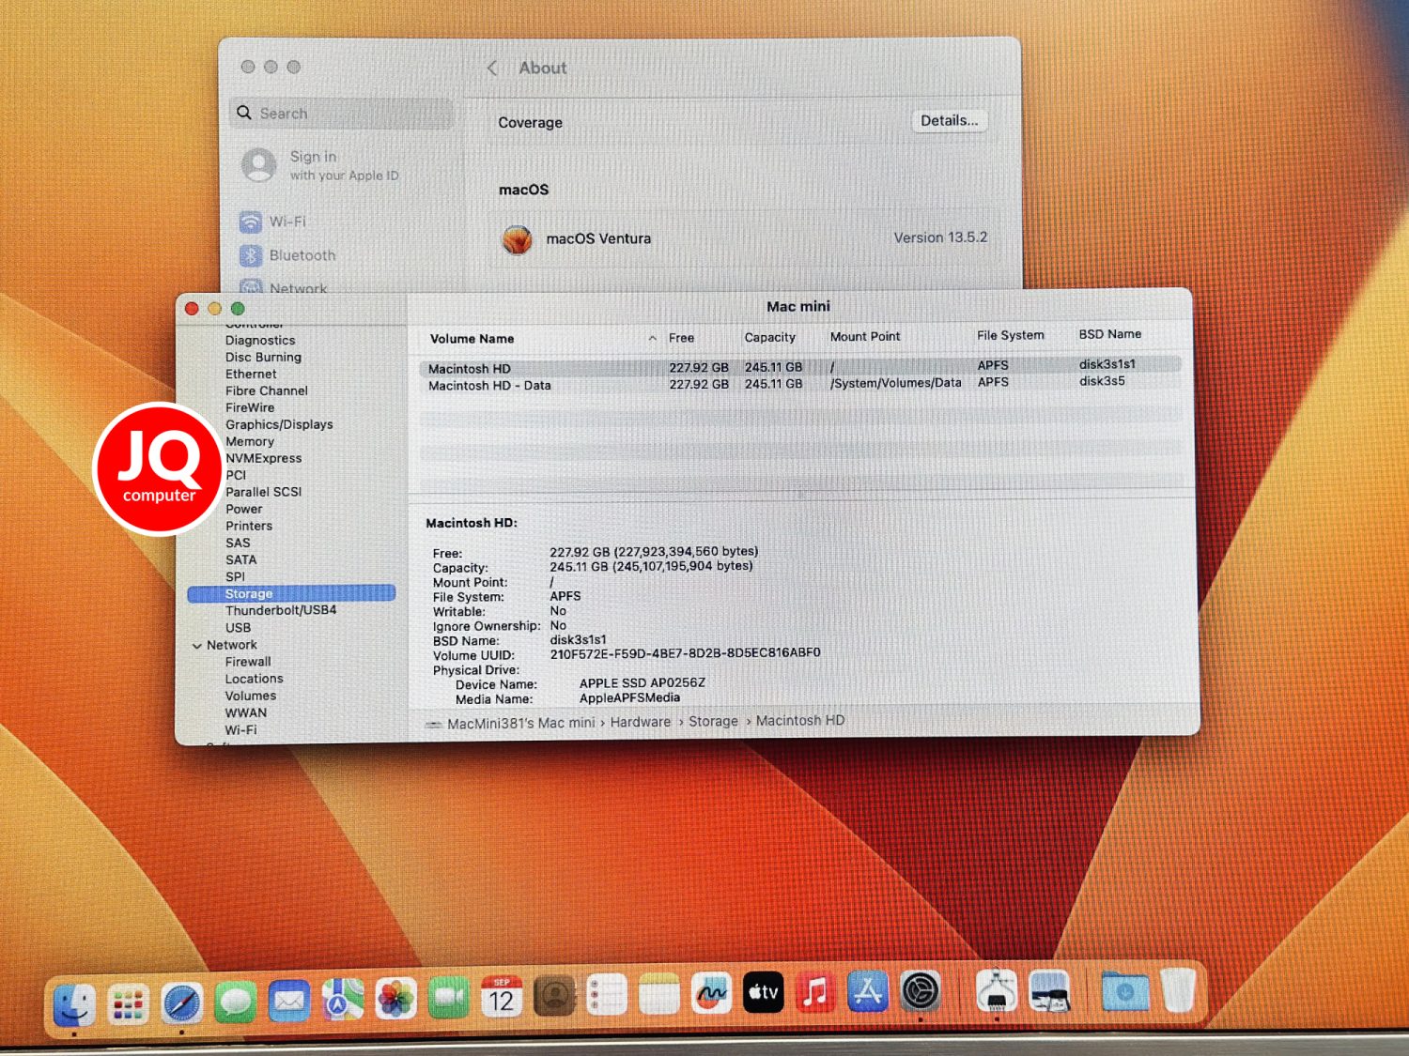Viewport: 1409px width, 1056px height.
Task: Open System Settings gear icon in Dock
Action: pos(921,990)
